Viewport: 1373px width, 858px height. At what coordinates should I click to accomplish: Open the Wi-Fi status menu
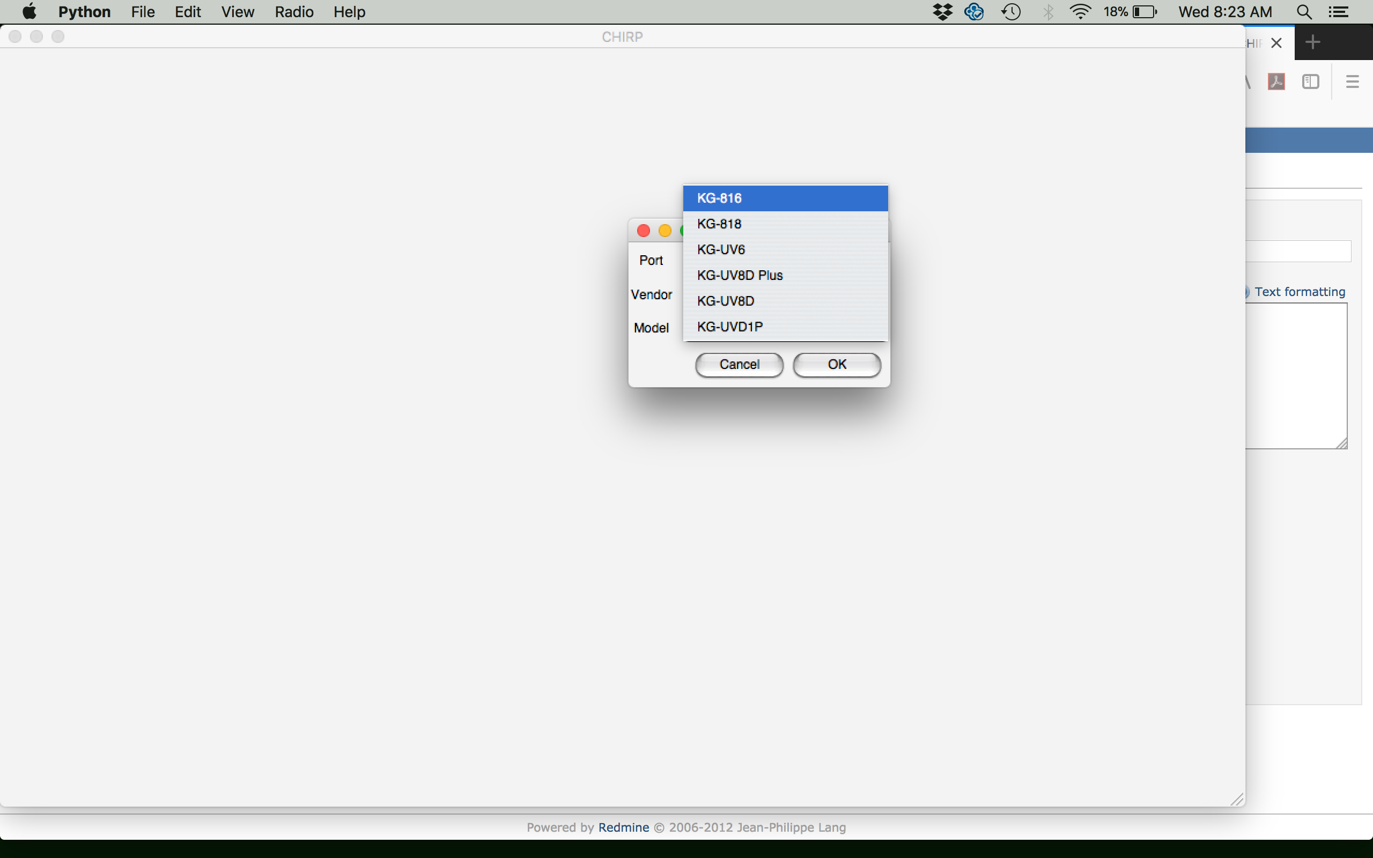coord(1080,12)
